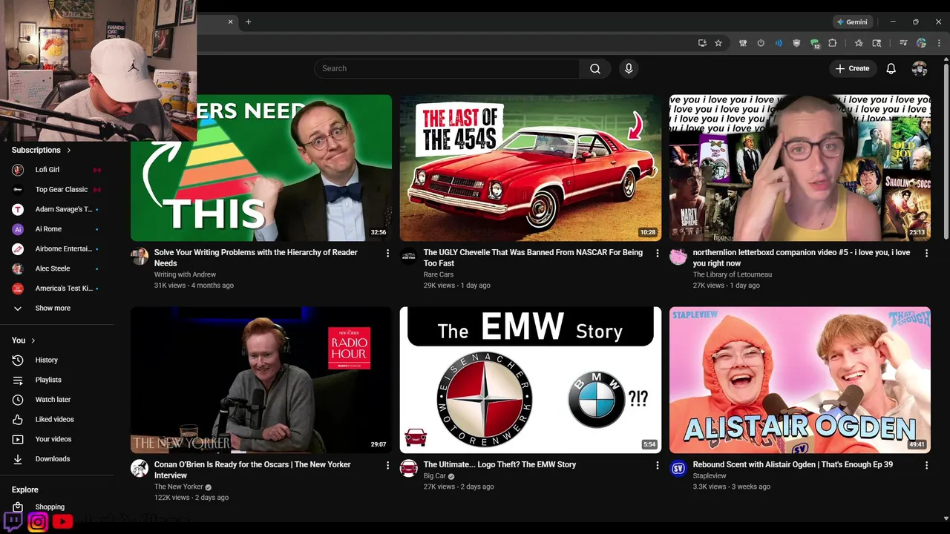This screenshot has width=950, height=534.
Task: Open the all bookmarks star icon
Action: tap(859, 43)
